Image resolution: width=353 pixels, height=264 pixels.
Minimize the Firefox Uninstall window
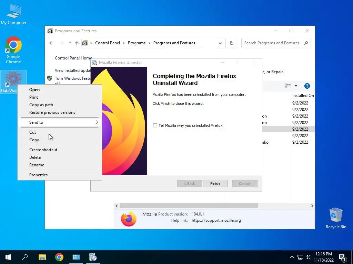(223, 63)
